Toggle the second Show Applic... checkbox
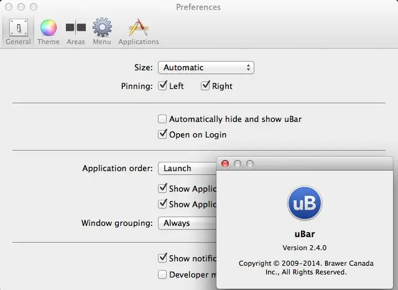The height and width of the screenshot is (290, 398). [x=162, y=204]
